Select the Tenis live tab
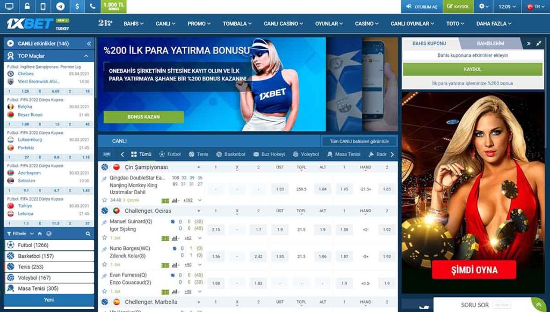The height and width of the screenshot is (312, 550). click(198, 154)
